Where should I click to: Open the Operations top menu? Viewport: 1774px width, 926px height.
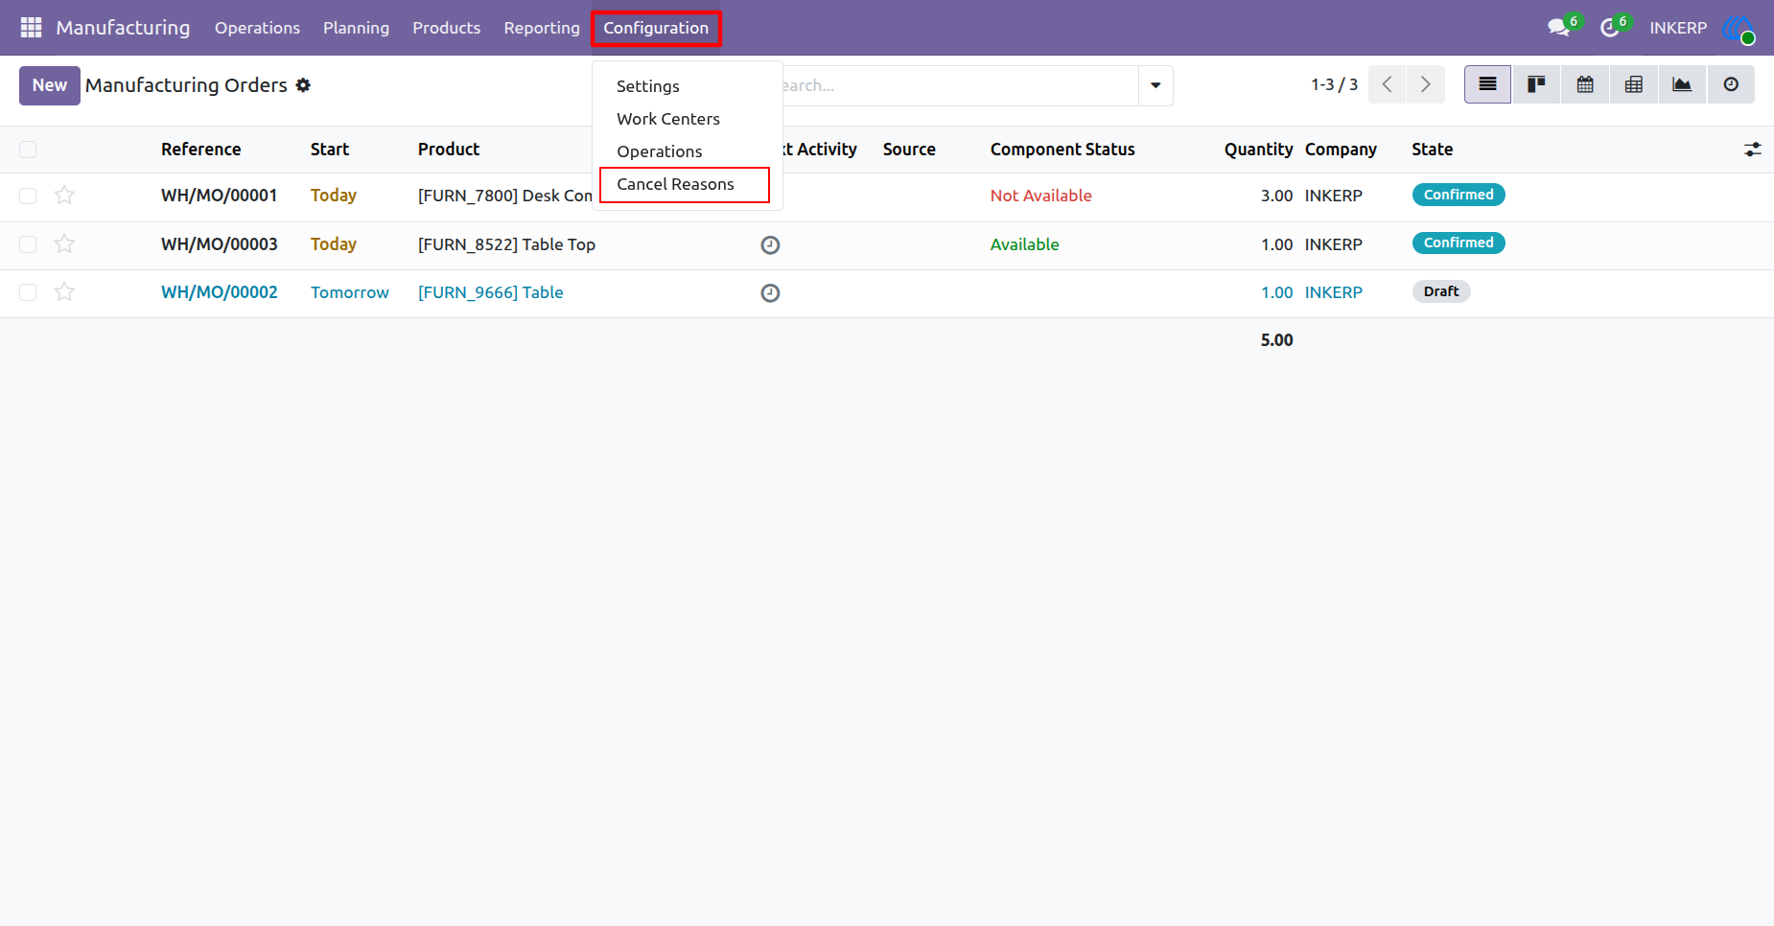(x=257, y=28)
